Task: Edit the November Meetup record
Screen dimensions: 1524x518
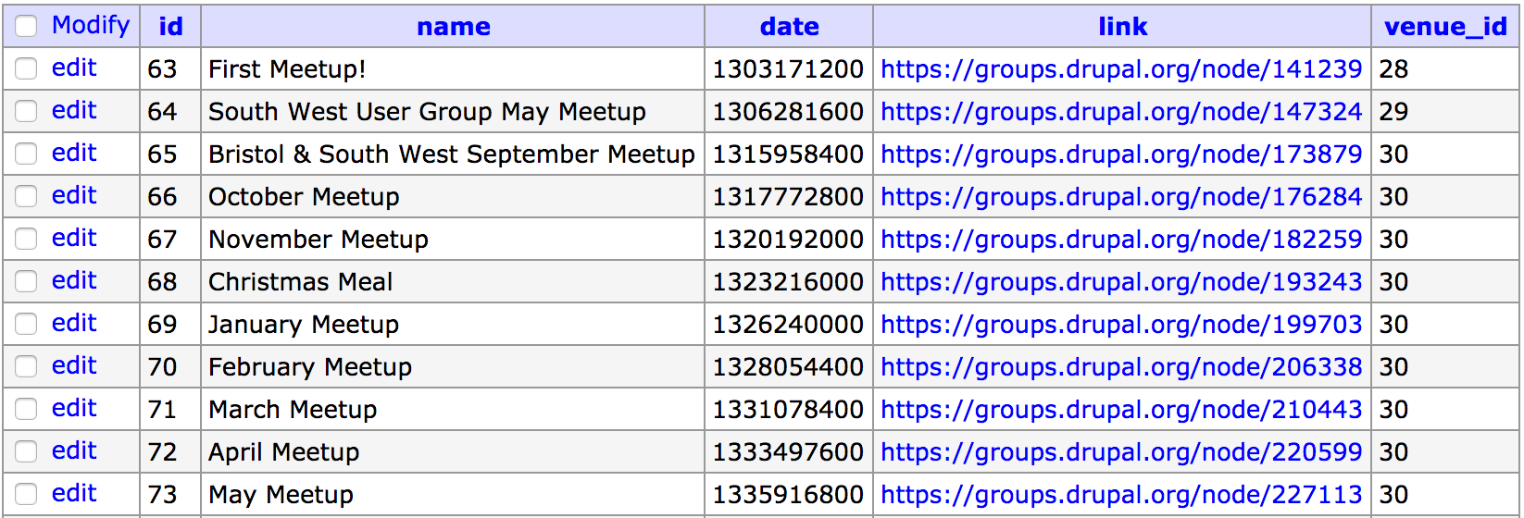Action: 74,238
